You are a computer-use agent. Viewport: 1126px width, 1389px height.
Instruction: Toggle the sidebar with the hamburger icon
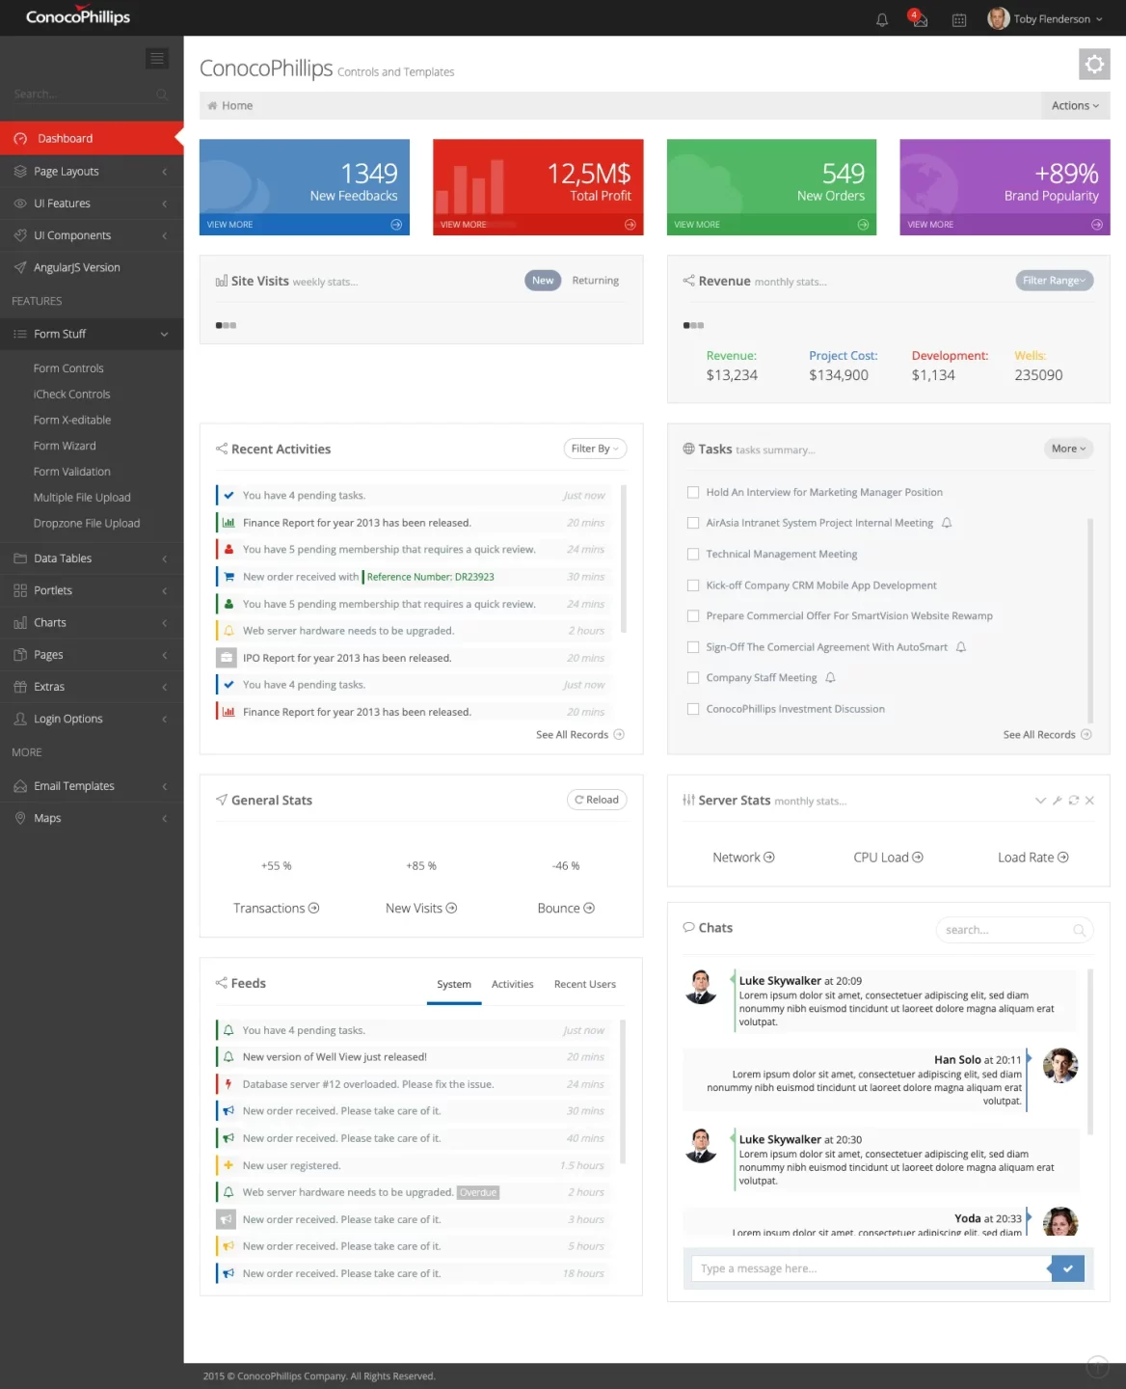point(157,59)
